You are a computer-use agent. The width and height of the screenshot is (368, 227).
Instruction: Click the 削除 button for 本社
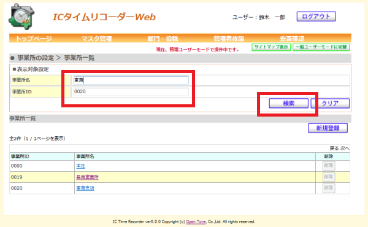(x=329, y=166)
